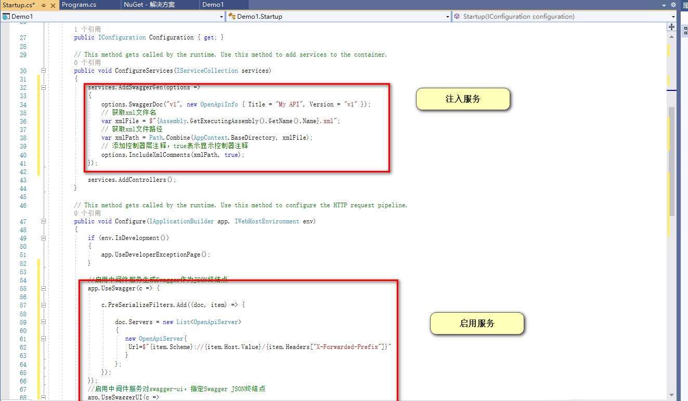Click the tab settings gear icon
Screen dimensions: 688x401
(673, 5)
